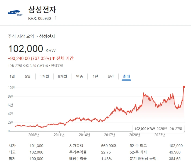The image size is (191, 166).
Task: Click the 배당수익률 value 1.43%
Action: [107, 159]
